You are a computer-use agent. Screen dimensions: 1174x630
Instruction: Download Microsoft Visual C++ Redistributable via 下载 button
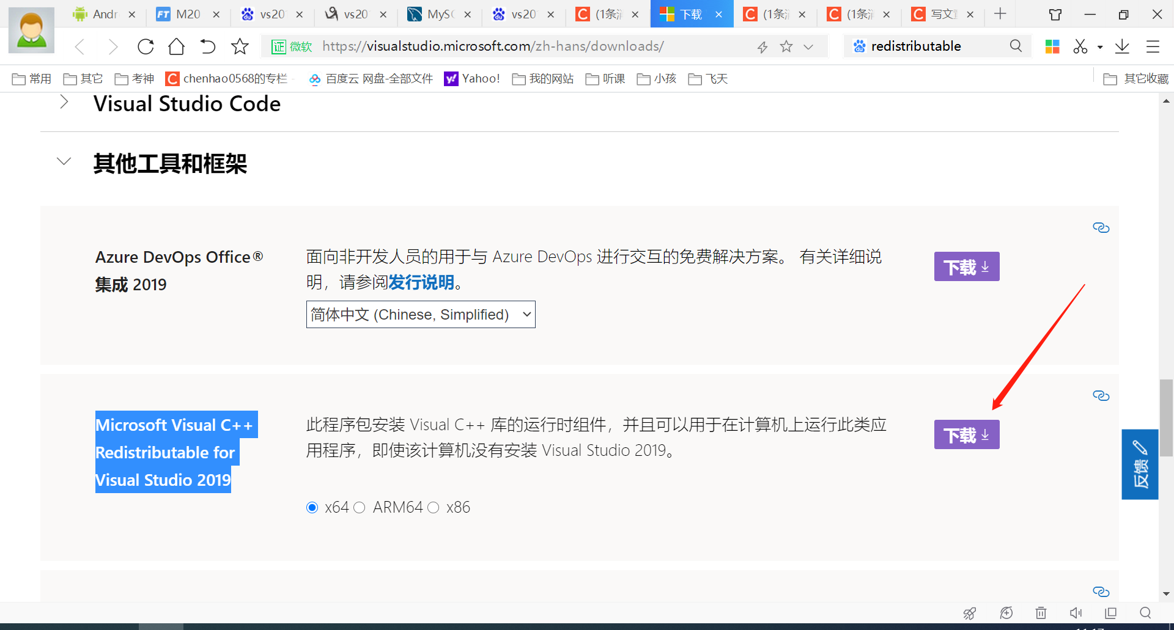click(x=966, y=434)
